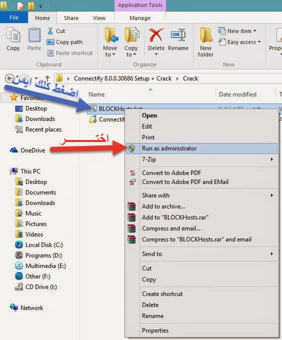The image size is (282, 340).
Task: Switch to the Manage ribbon tab
Action: coord(140,18)
